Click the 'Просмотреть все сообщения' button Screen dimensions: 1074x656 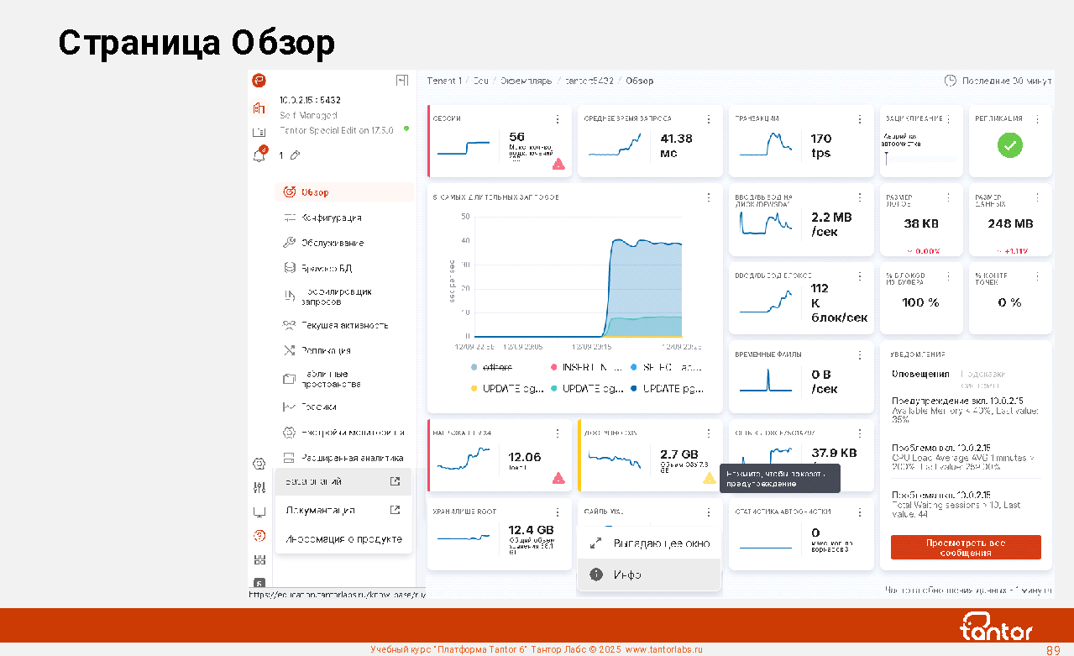click(965, 548)
